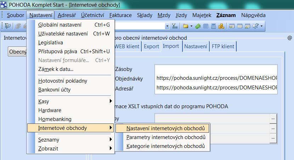The image size is (294, 160).
Task: Open the Nápověda menu
Action: coord(253,15)
